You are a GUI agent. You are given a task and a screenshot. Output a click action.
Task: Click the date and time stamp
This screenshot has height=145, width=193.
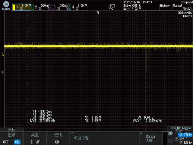click(138, 2)
